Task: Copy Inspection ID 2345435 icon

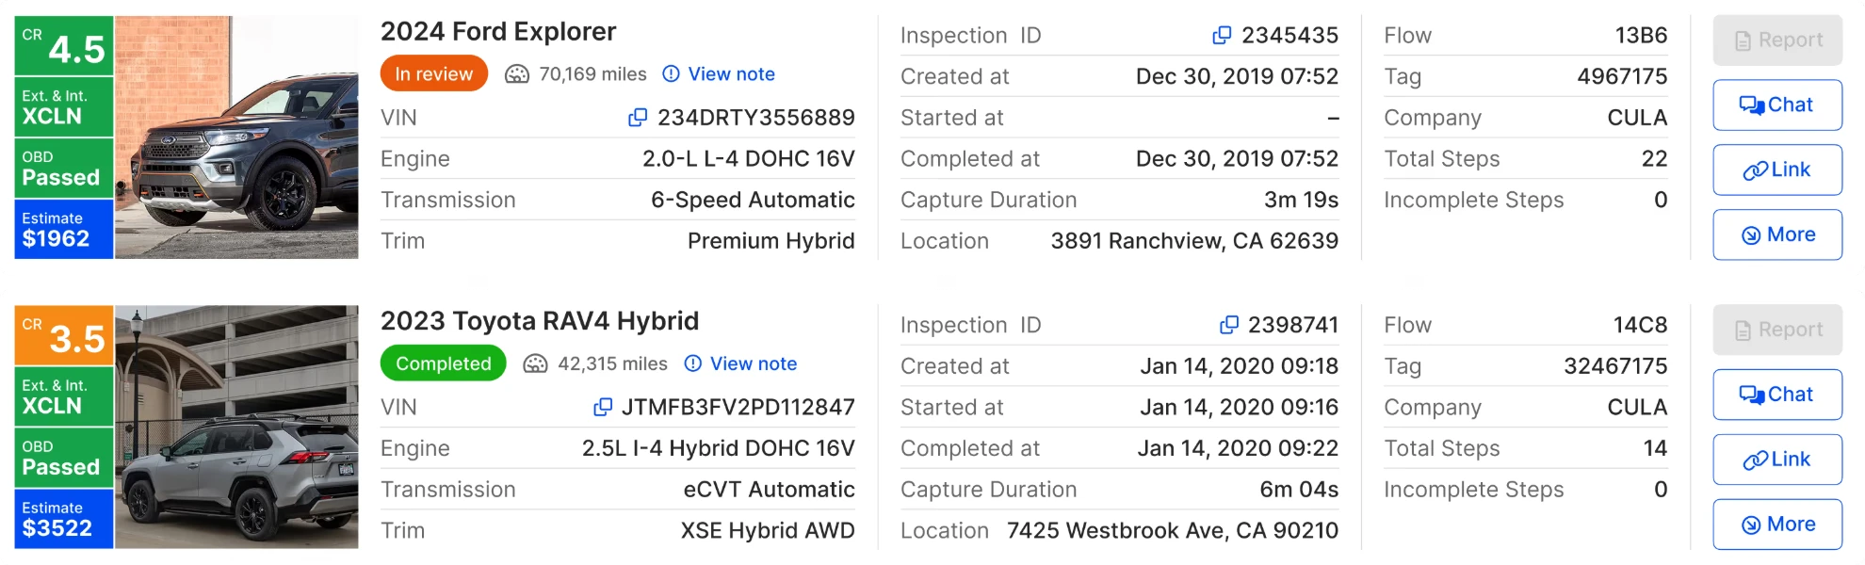Action: [1222, 35]
